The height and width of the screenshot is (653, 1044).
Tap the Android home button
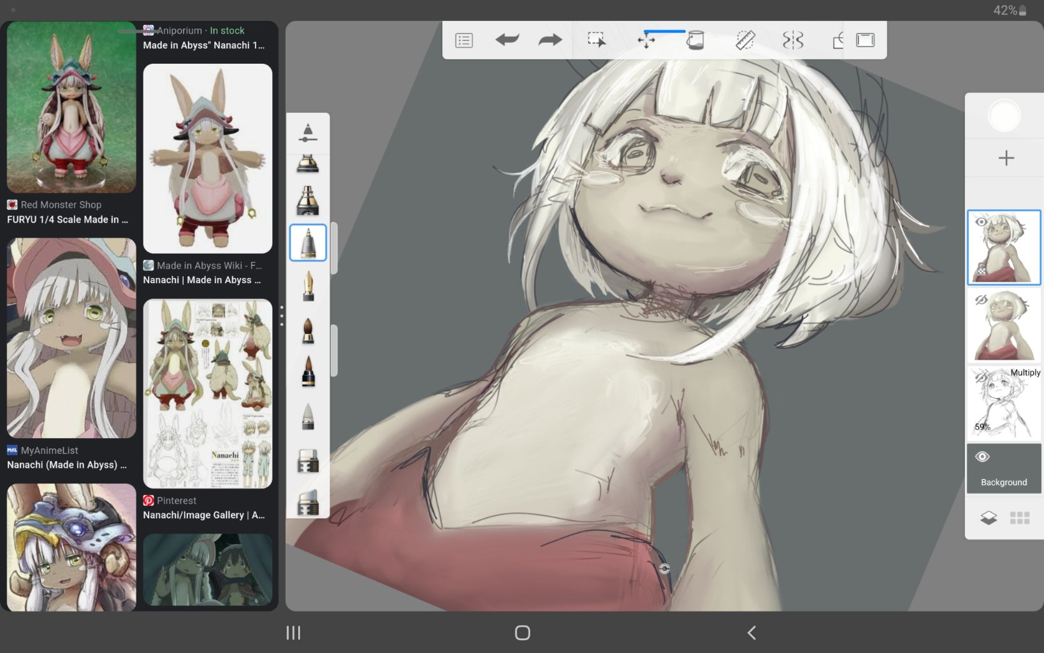523,633
